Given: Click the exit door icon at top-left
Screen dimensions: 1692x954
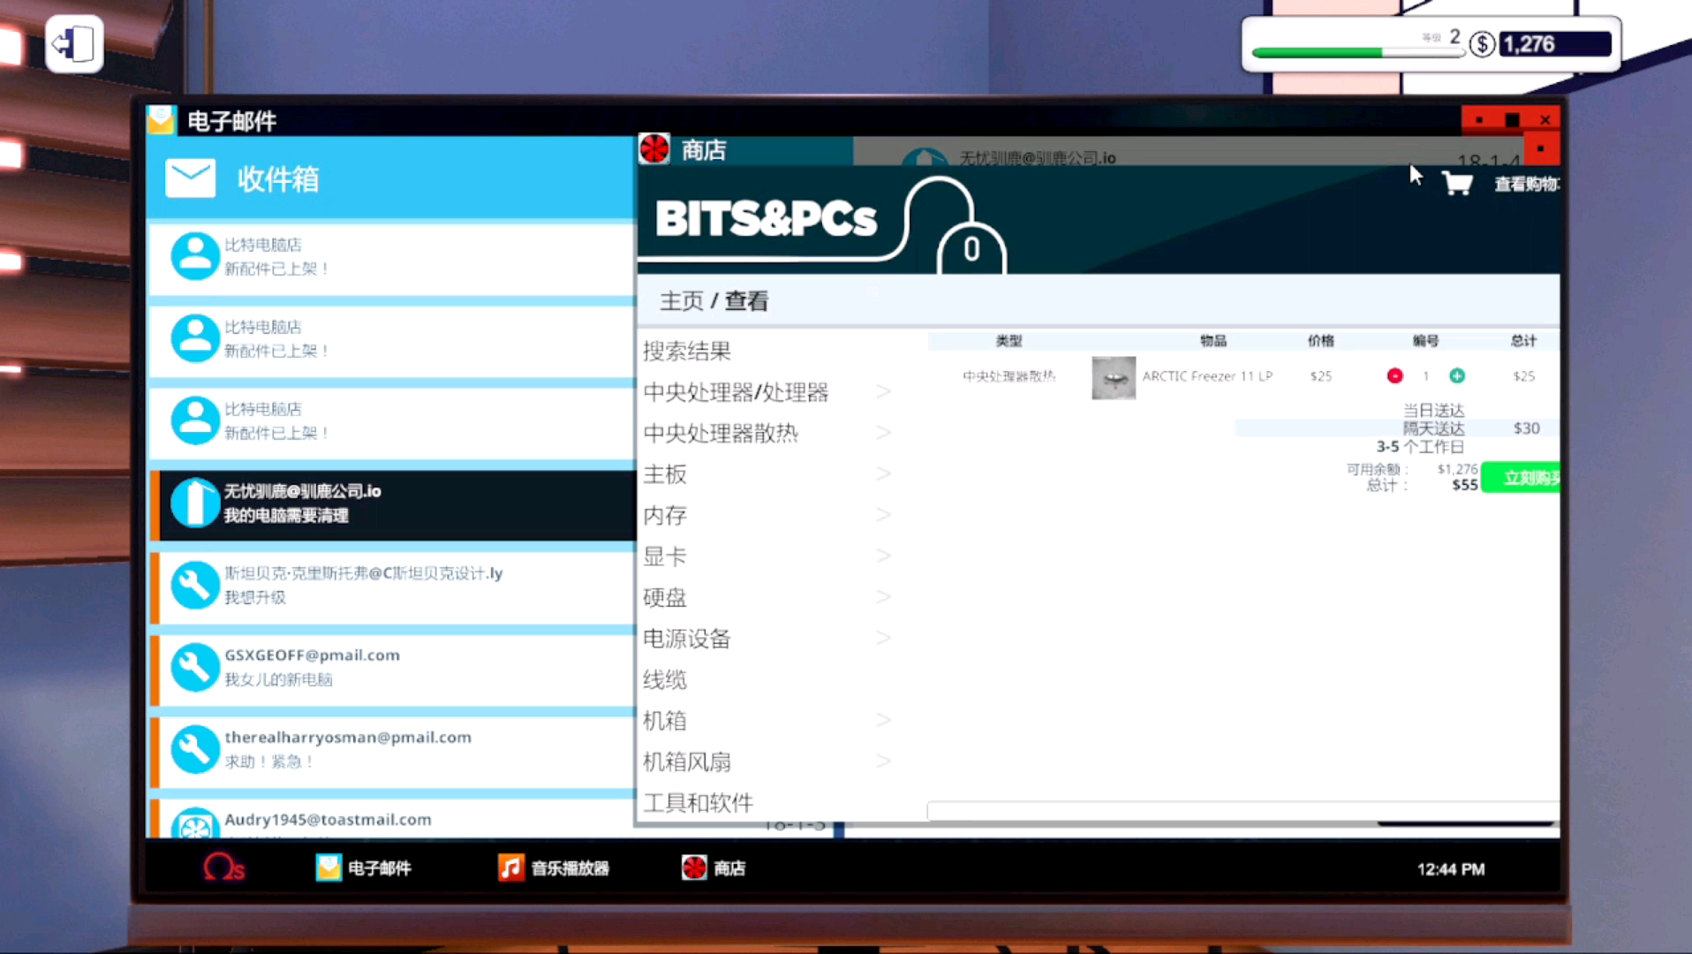Looking at the screenshot, I should (74, 43).
